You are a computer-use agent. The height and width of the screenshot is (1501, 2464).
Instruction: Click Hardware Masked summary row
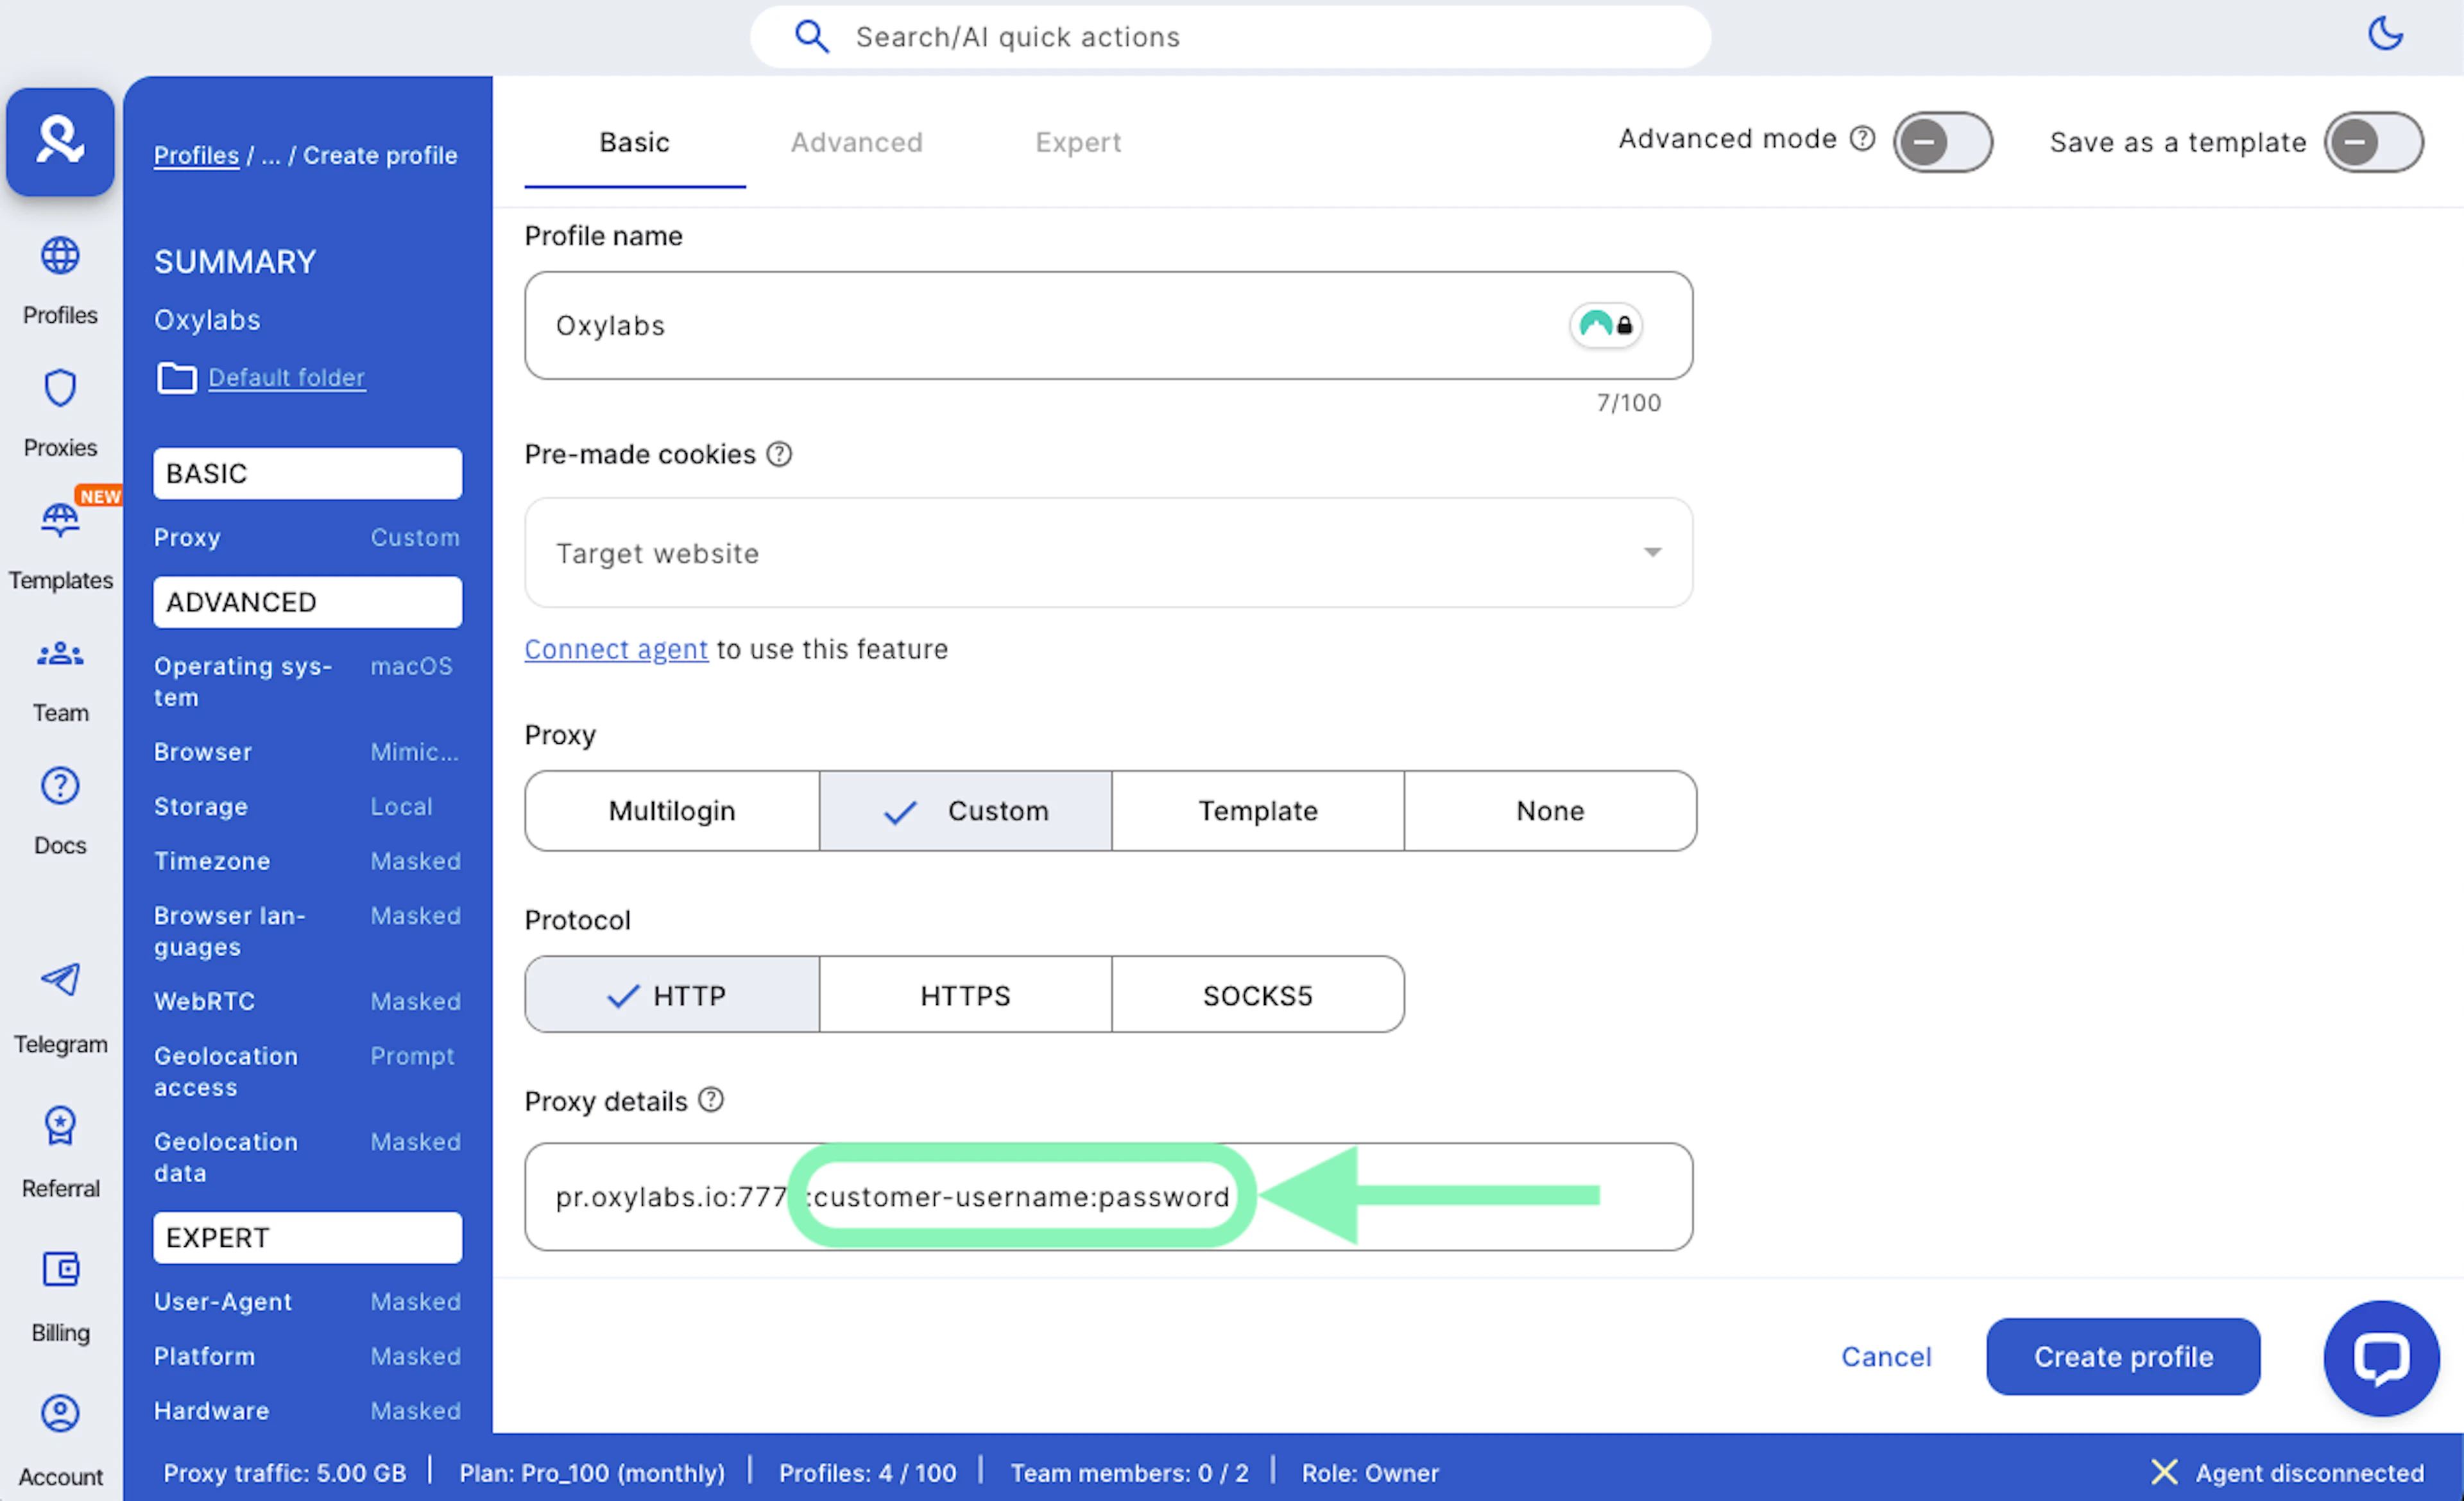[x=307, y=1410]
